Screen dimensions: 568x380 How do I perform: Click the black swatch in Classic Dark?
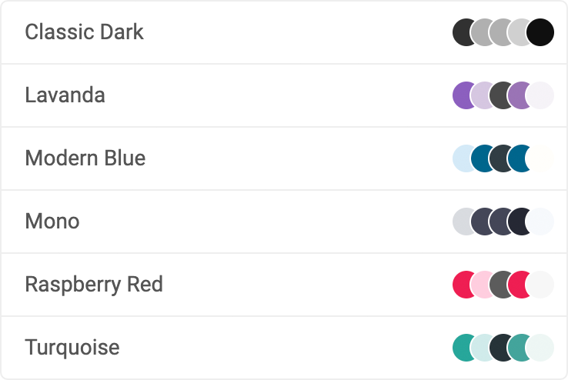[x=540, y=32]
